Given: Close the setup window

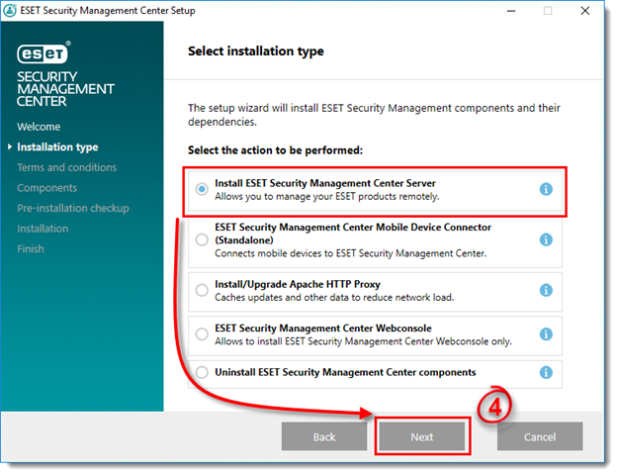Looking at the screenshot, I should pyautogui.click(x=585, y=11).
